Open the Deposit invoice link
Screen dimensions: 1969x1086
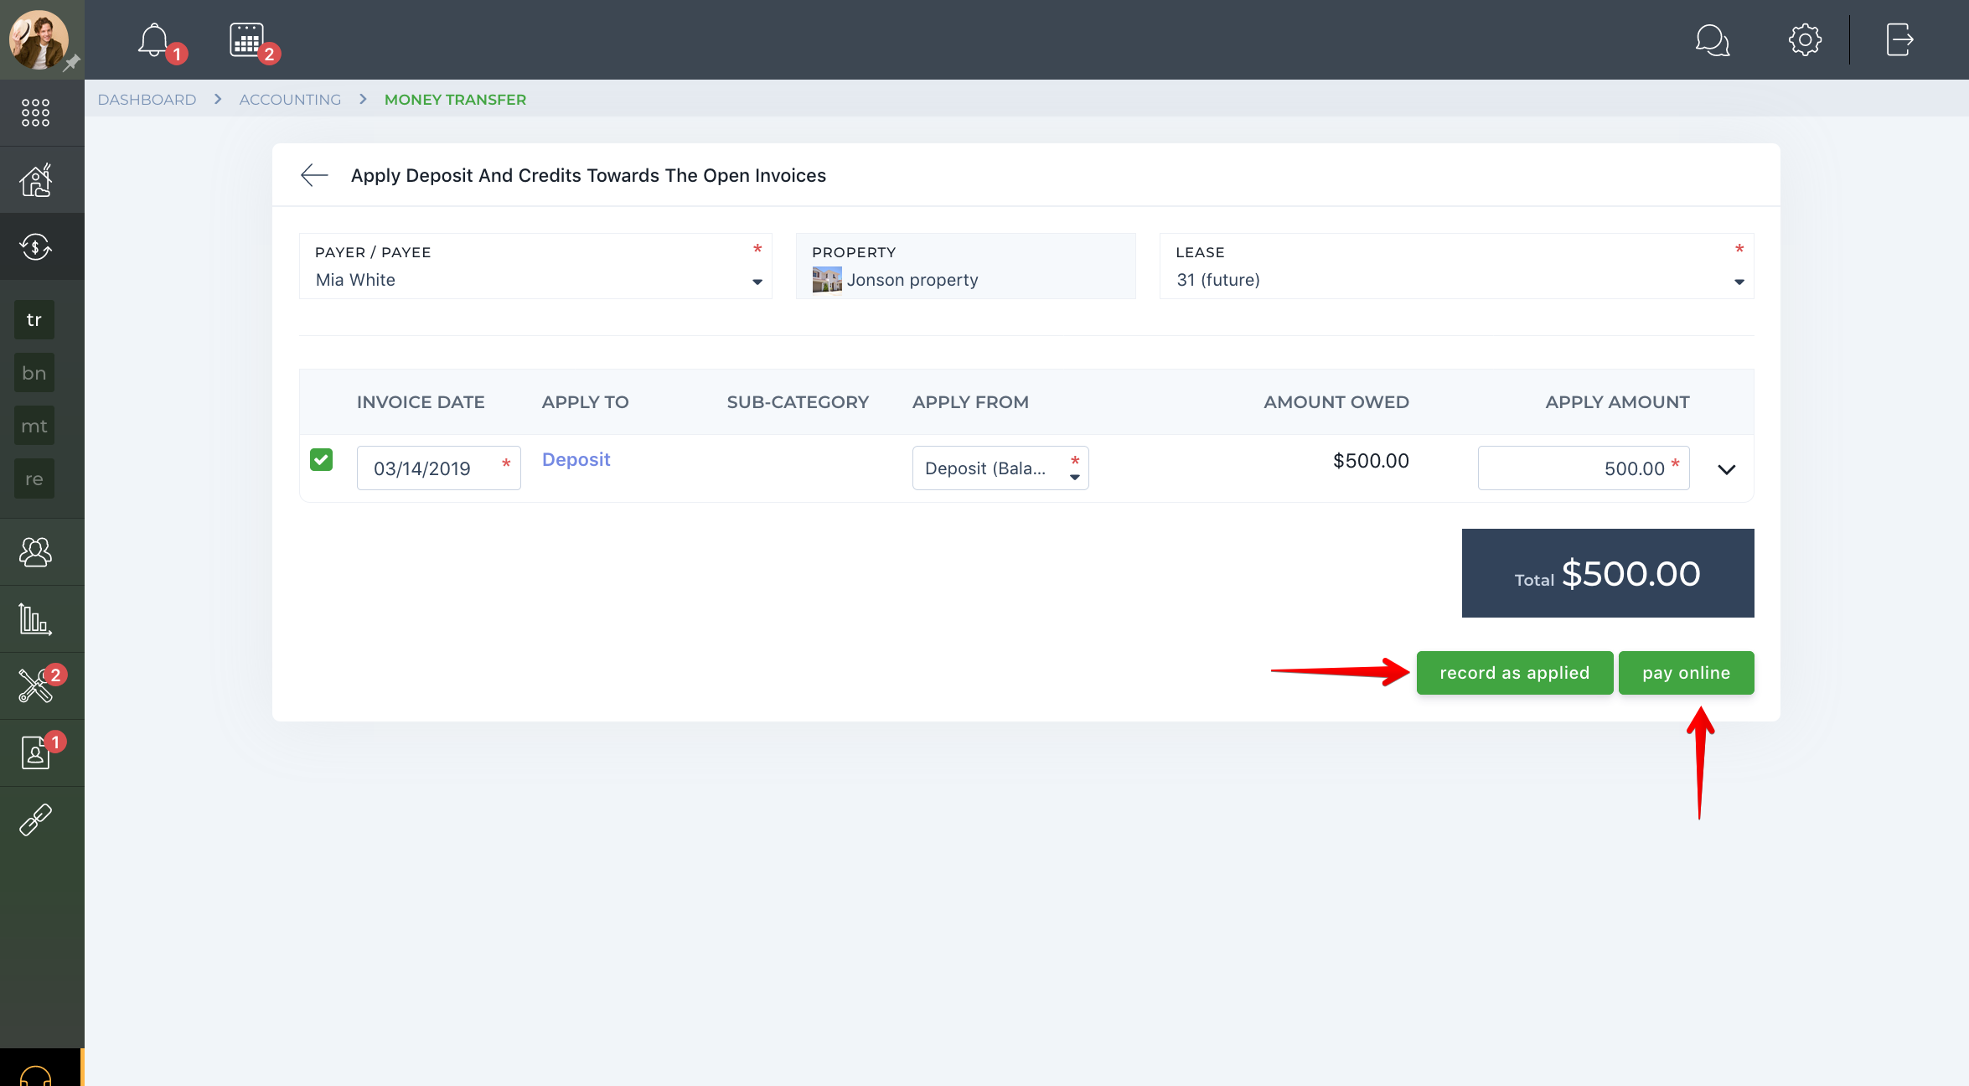pyautogui.click(x=576, y=459)
